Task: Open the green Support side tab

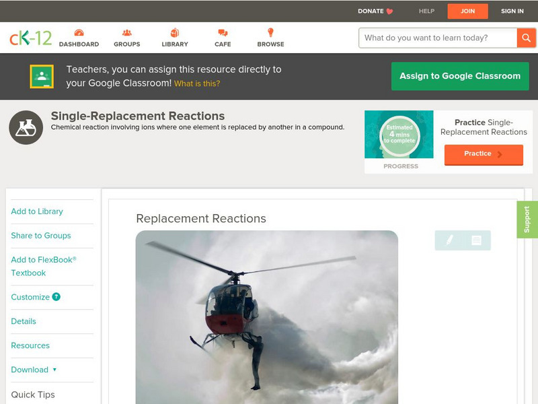Action: pos(527,220)
